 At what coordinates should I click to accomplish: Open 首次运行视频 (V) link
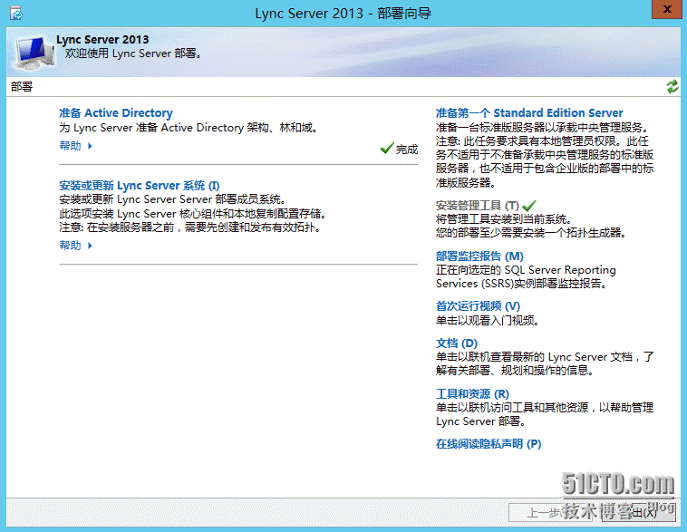(x=478, y=306)
